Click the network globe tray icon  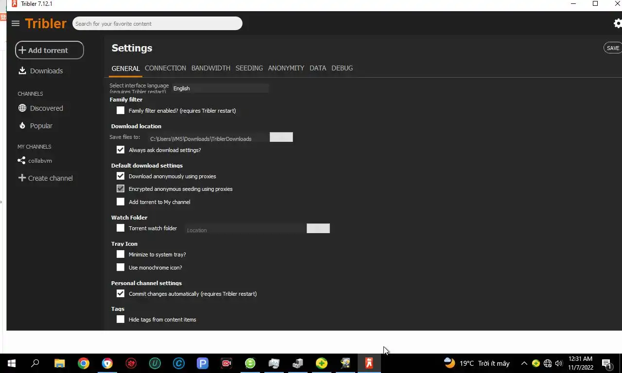(548, 363)
